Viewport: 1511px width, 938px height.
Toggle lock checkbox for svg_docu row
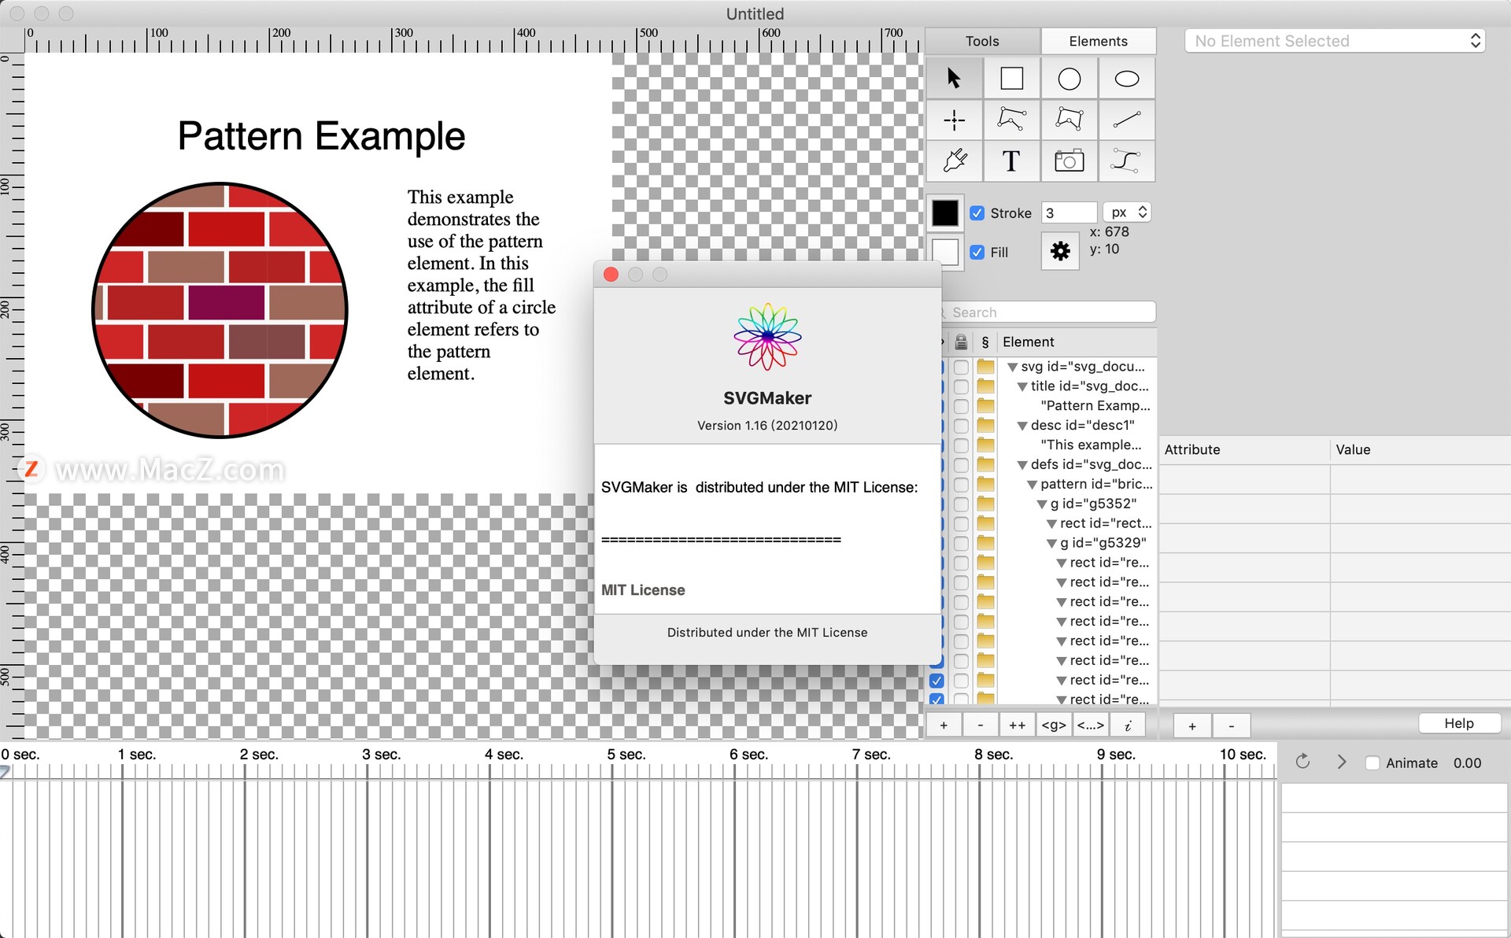pyautogui.click(x=961, y=367)
